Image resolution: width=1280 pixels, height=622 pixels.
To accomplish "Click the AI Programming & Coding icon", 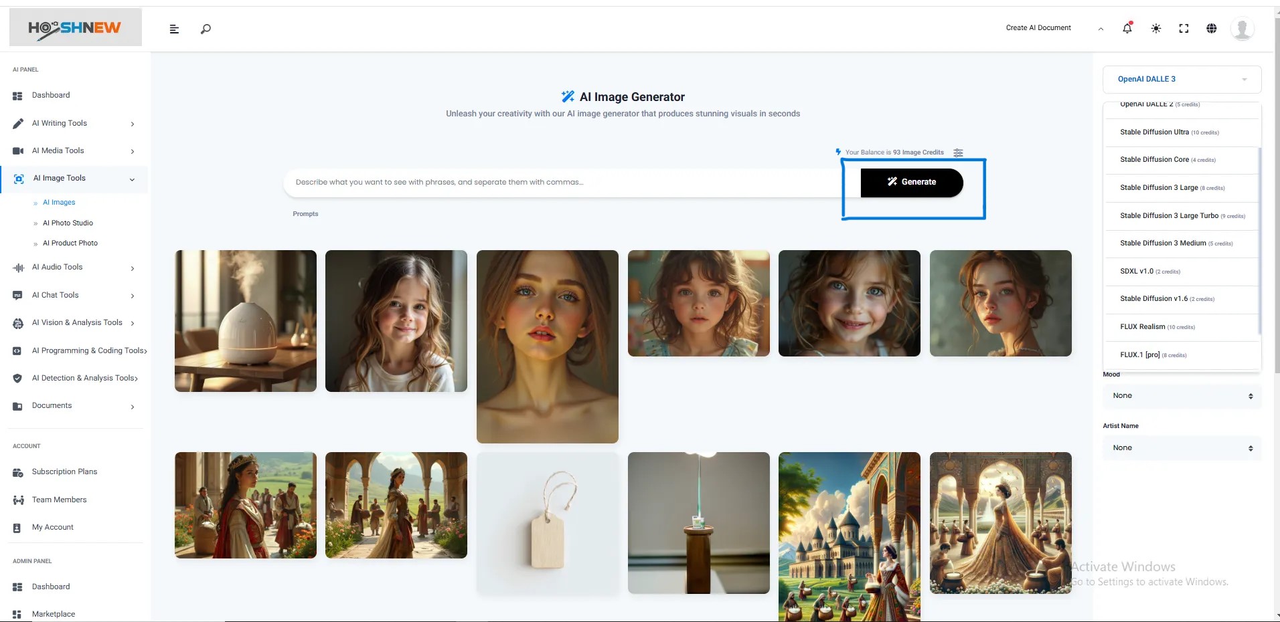I will coord(18,351).
